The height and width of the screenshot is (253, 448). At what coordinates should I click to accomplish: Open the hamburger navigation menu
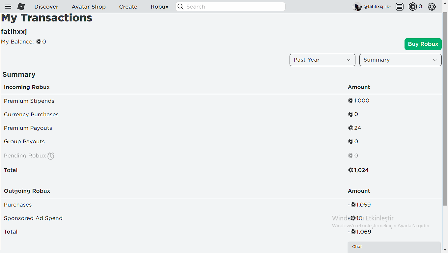pos(8,7)
